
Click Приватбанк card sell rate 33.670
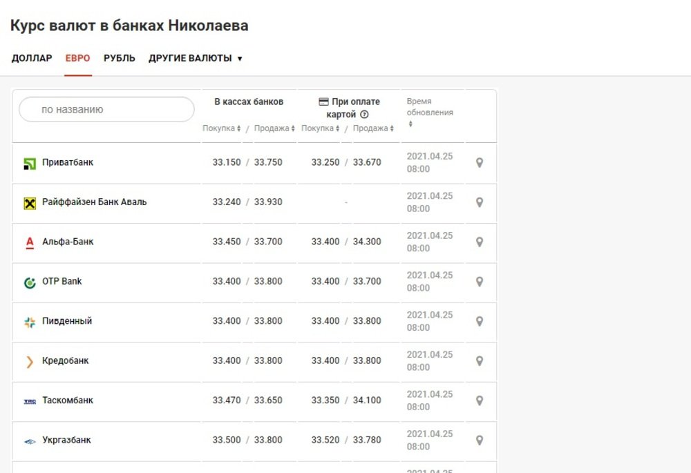[x=367, y=162]
